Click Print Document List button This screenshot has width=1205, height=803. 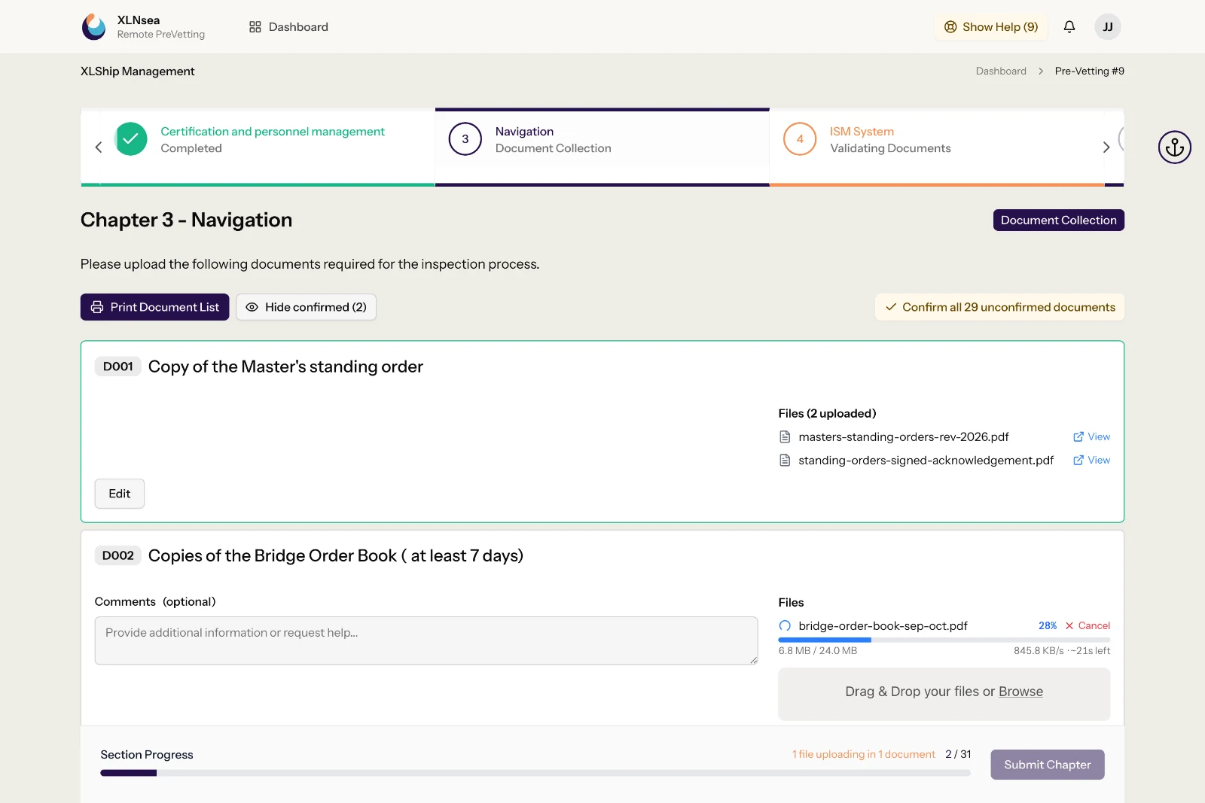point(155,307)
